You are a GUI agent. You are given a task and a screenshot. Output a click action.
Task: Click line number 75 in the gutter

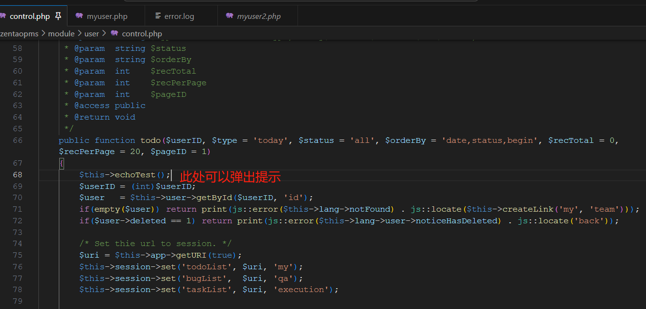click(x=17, y=255)
